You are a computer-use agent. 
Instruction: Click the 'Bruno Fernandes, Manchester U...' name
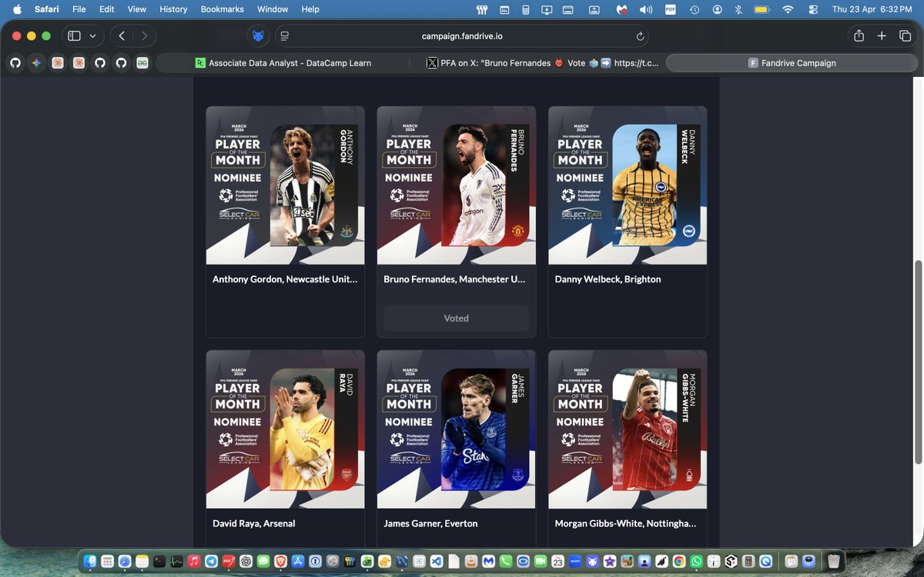click(x=454, y=279)
